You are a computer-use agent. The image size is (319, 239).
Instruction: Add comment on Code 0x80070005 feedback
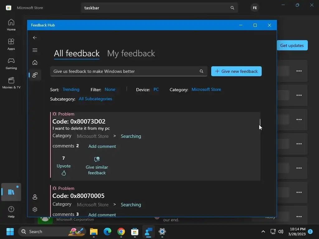[x=102, y=215]
